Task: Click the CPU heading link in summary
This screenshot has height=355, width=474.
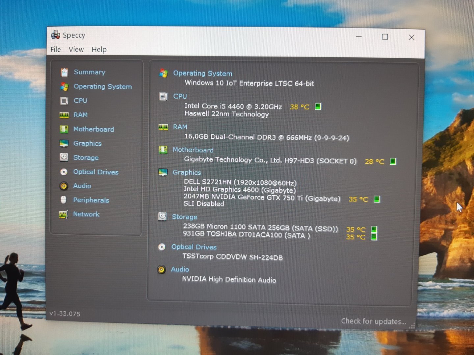Action: 180,96
